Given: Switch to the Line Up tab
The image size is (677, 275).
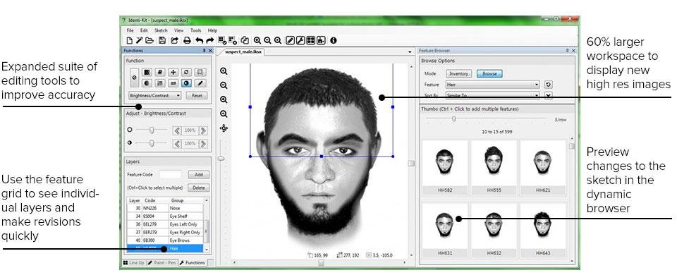Looking at the screenshot, I should pos(133,262).
